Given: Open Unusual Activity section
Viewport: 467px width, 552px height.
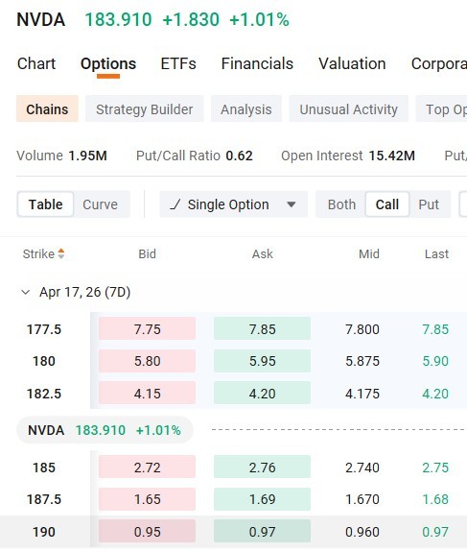Looking at the screenshot, I should click(348, 109).
